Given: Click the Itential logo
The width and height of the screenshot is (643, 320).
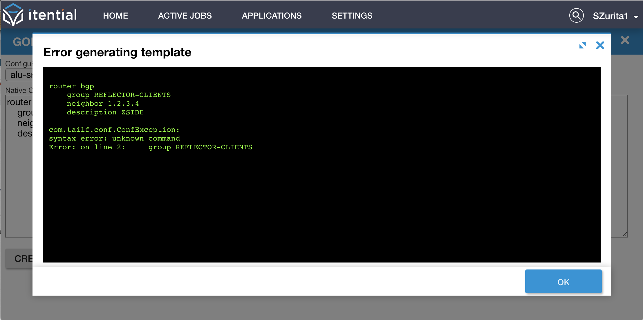Looking at the screenshot, I should point(40,15).
